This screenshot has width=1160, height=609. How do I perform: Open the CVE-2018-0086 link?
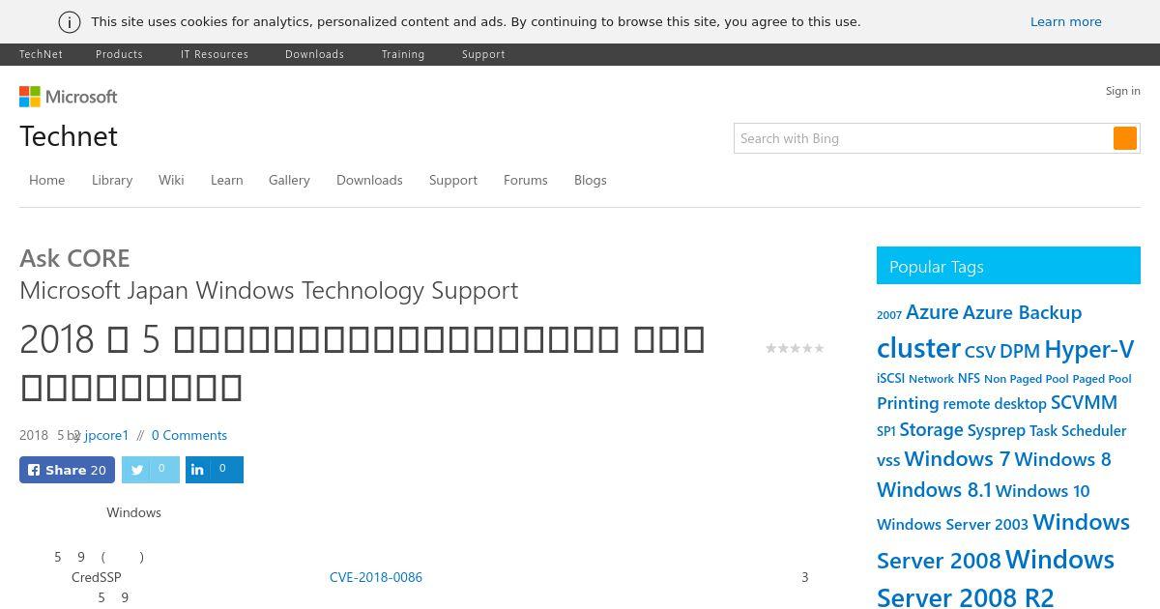click(x=376, y=577)
